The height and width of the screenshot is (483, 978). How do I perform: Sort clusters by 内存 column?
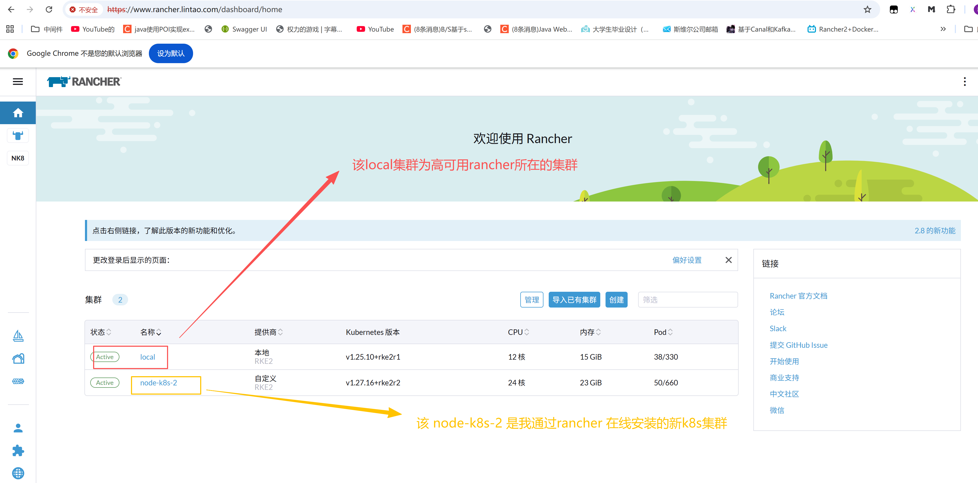pos(590,332)
